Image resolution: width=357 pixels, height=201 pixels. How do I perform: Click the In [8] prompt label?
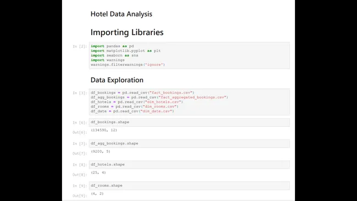click(x=80, y=165)
